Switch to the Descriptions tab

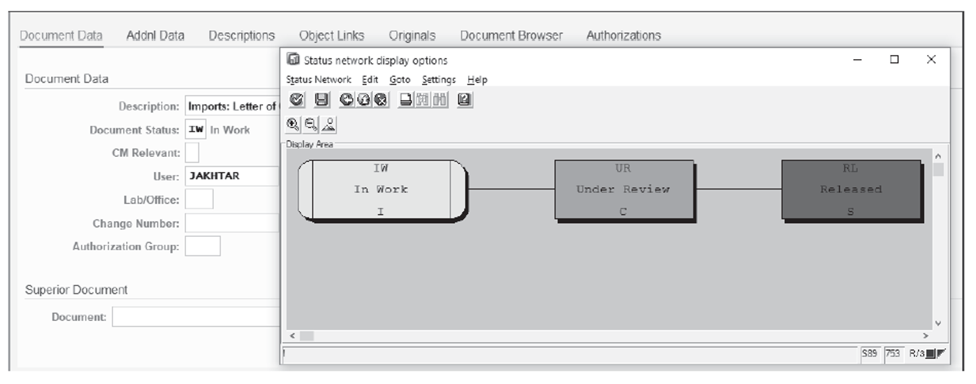pyautogui.click(x=242, y=35)
